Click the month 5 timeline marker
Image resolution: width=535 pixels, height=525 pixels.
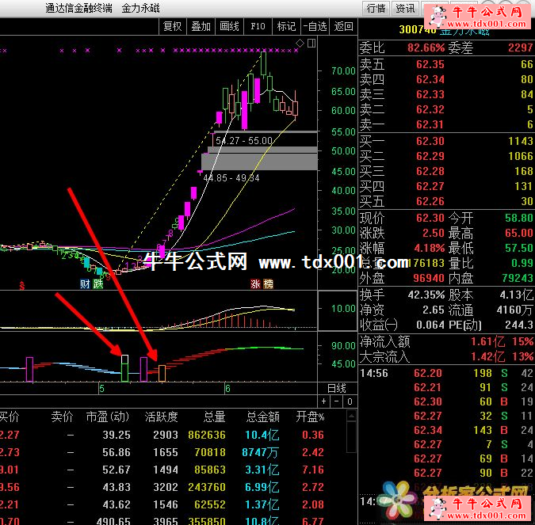101,388
